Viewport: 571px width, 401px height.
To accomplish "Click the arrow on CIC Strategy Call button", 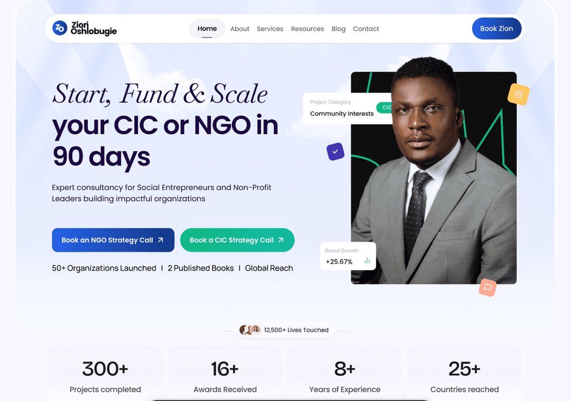I will pyautogui.click(x=281, y=240).
